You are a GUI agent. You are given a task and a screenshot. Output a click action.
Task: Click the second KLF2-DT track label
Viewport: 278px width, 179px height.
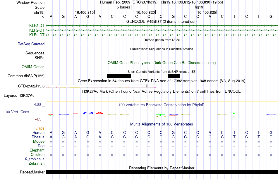tap(37, 30)
